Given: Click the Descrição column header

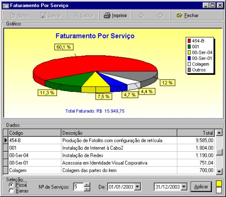Looking at the screenshot, I should tap(119, 133).
